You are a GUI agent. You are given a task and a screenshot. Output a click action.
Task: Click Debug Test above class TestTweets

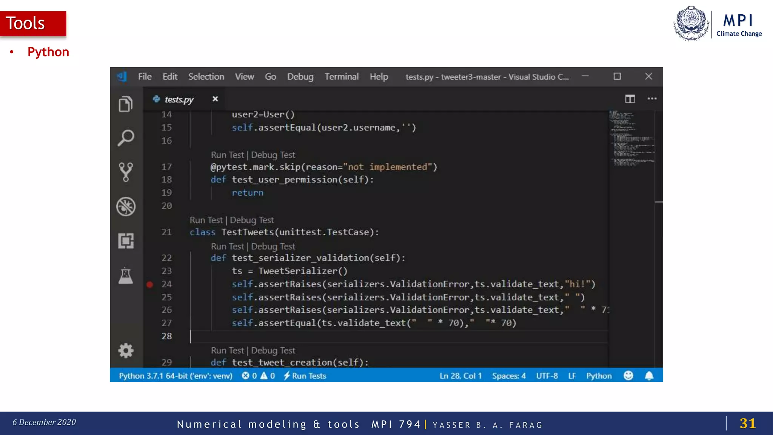pyautogui.click(x=252, y=220)
